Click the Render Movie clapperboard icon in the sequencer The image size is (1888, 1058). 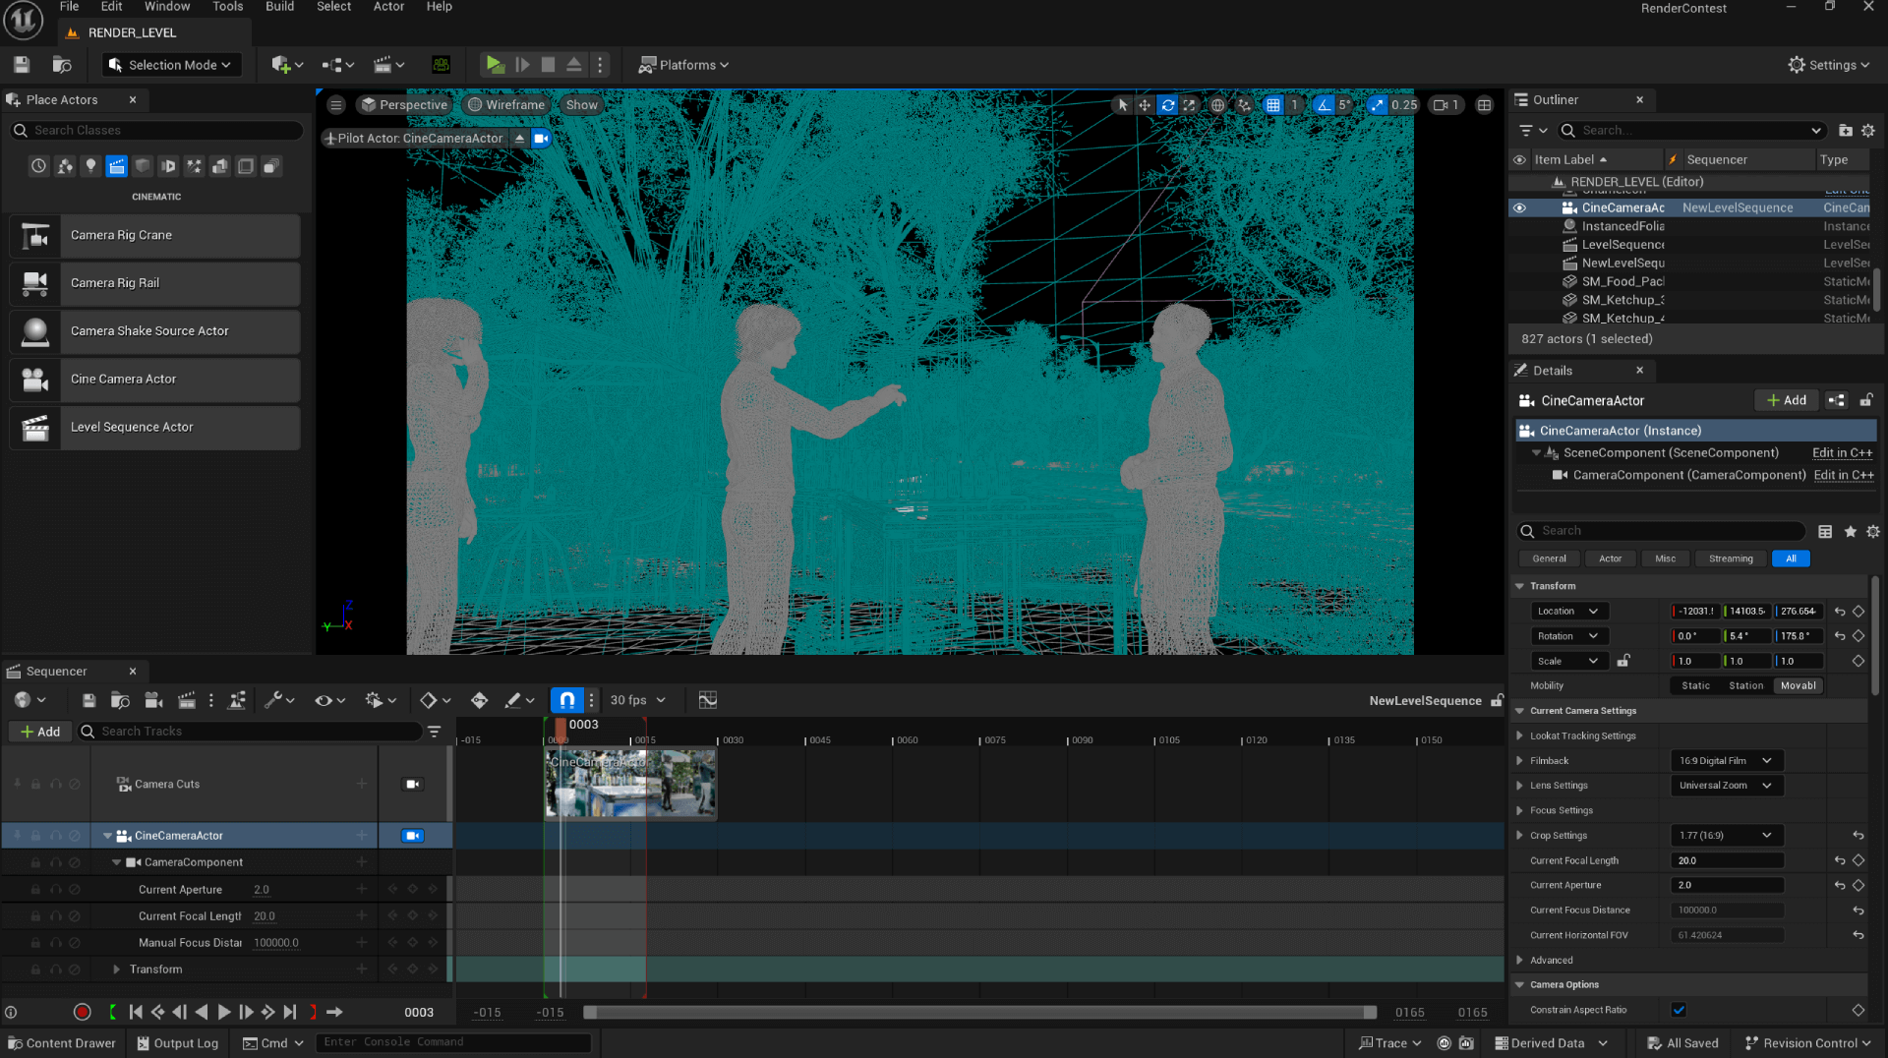point(186,700)
